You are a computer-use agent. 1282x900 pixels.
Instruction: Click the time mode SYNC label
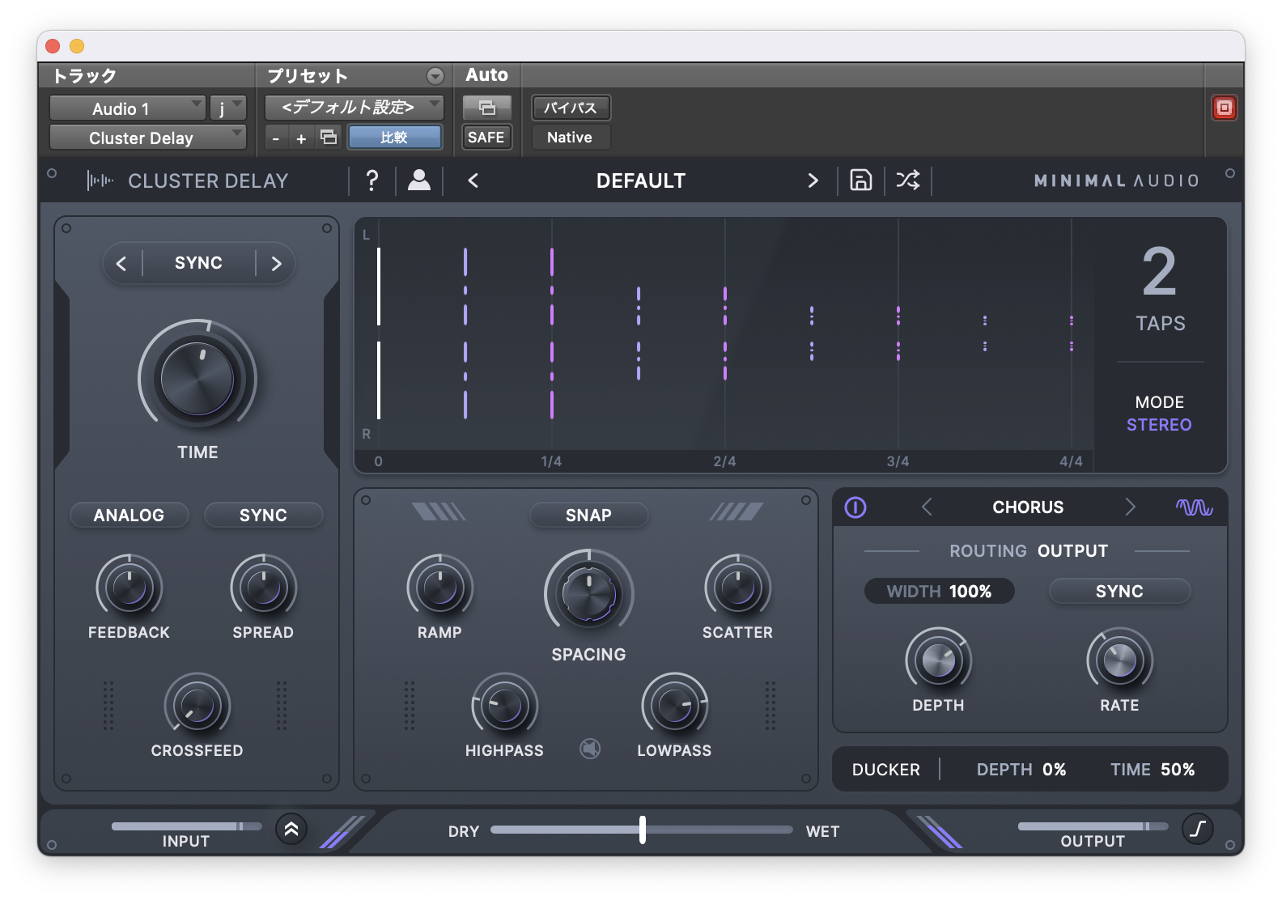pos(198,263)
